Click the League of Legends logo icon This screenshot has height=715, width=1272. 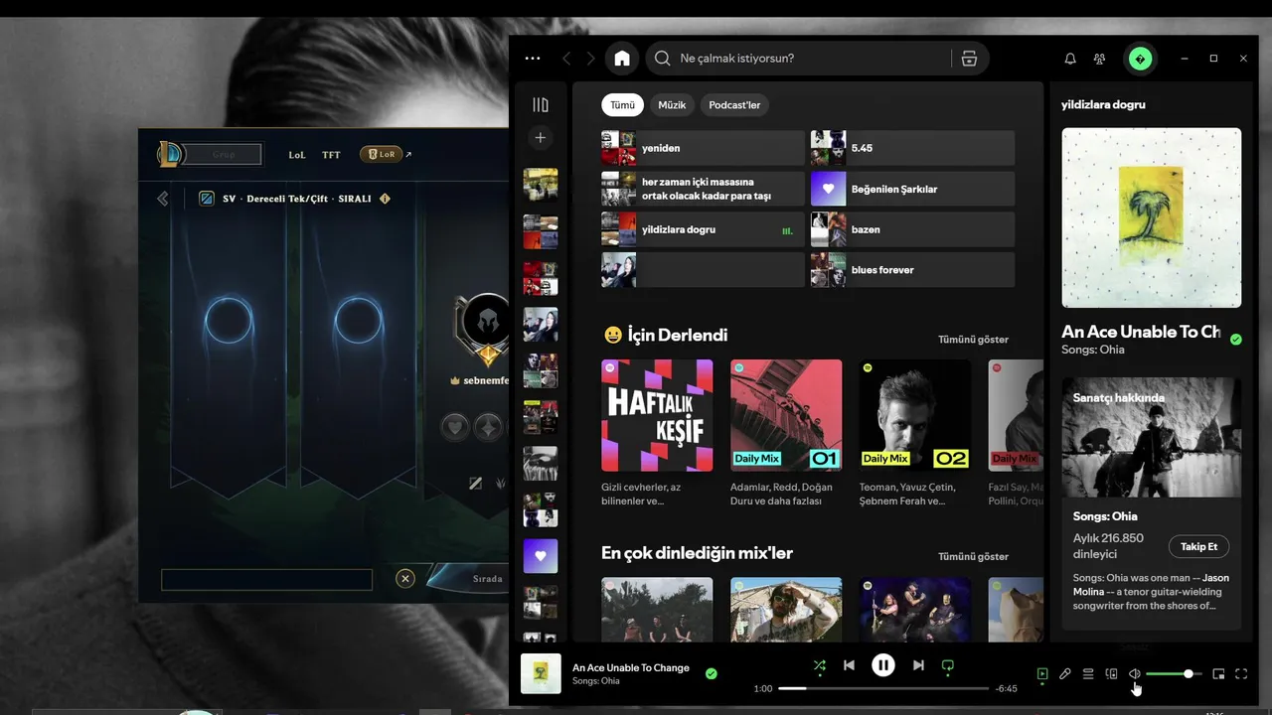(x=170, y=154)
